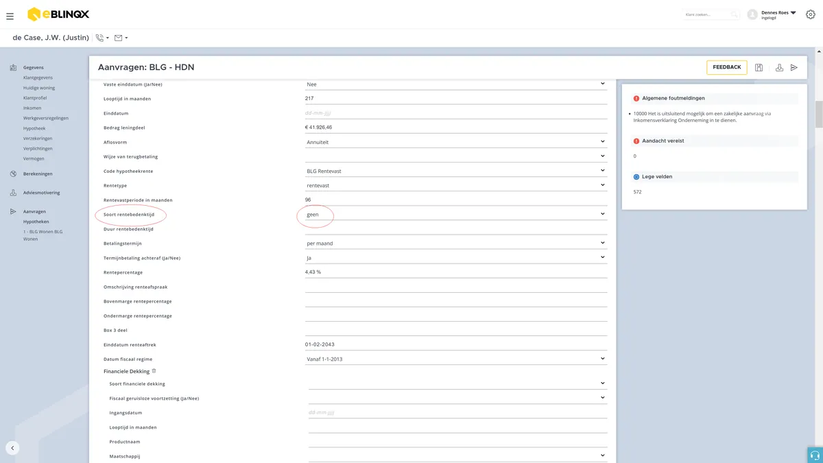Open the Vaste einddatum (Ja/Nee) dropdown

[x=456, y=84]
